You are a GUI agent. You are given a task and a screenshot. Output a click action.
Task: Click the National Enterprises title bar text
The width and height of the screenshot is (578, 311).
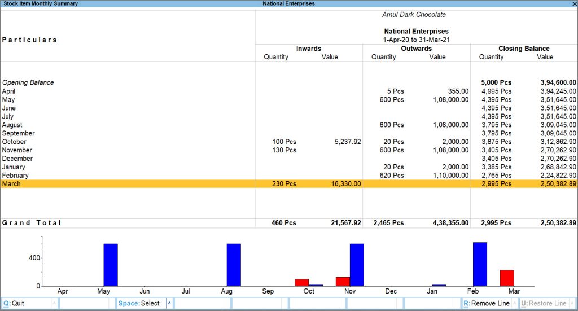tap(288, 4)
